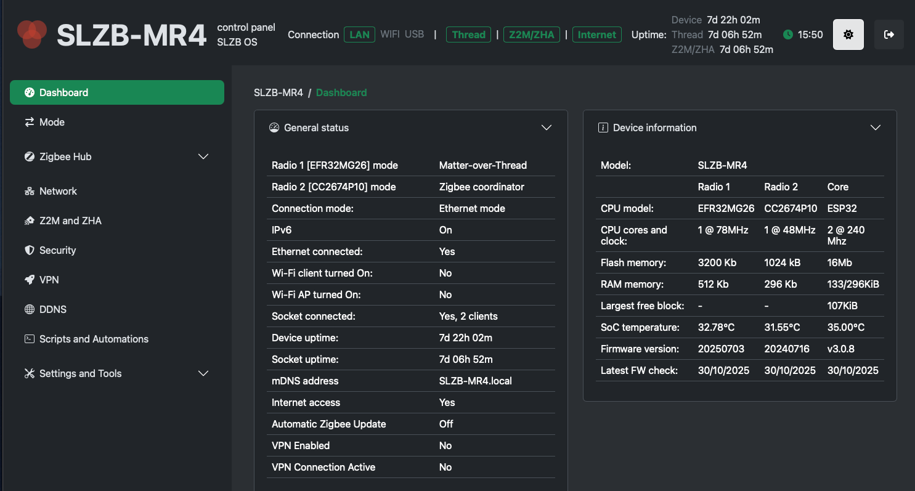
Task: Collapse the General status panel
Action: point(546,128)
